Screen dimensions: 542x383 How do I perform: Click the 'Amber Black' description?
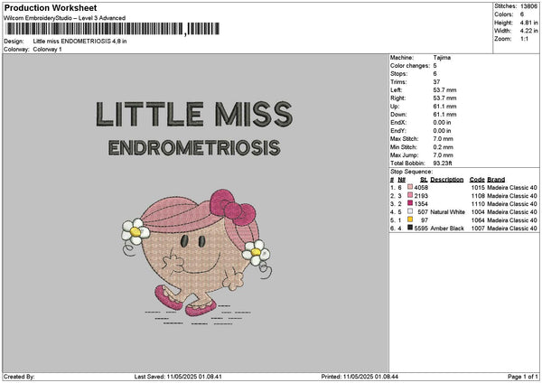(447, 229)
